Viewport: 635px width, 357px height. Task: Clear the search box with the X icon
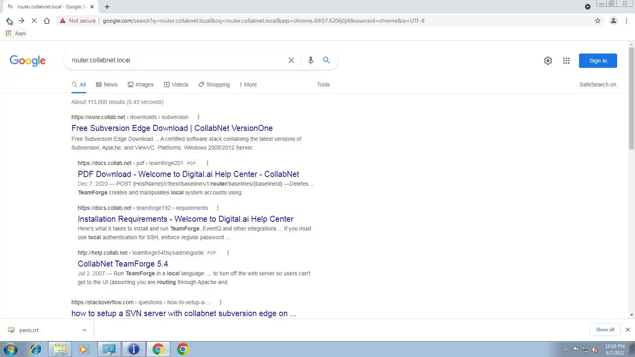[291, 60]
